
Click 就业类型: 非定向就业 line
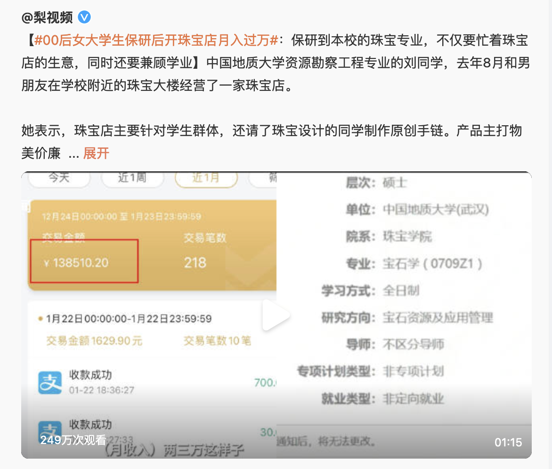(x=382, y=399)
